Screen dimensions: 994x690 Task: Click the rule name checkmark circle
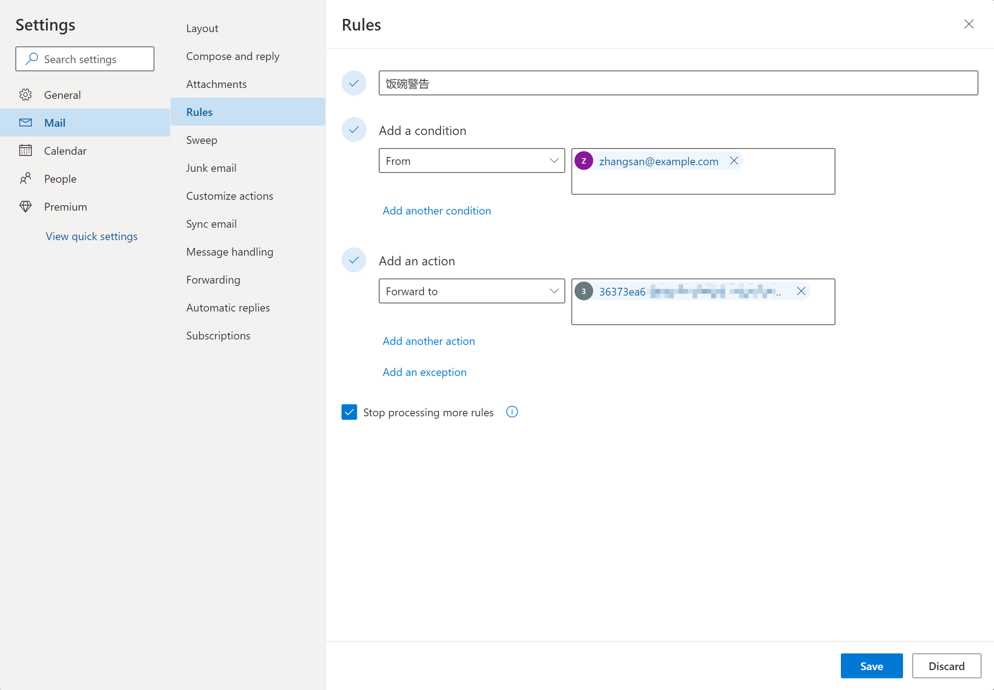[354, 83]
